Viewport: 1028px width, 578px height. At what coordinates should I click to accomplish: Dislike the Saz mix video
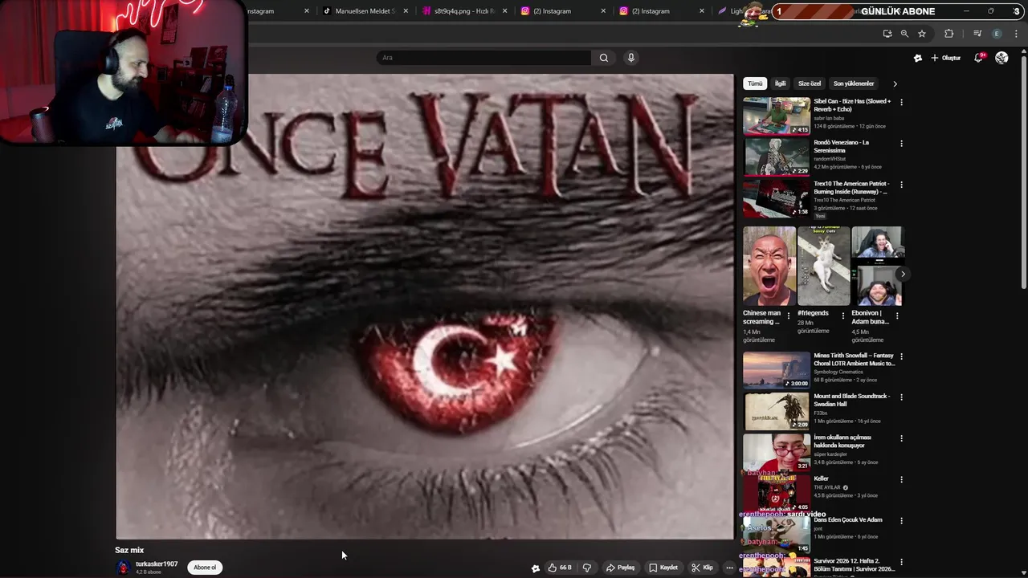pos(587,568)
